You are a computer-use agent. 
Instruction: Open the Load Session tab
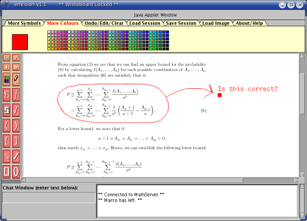pyautogui.click(x=145, y=23)
